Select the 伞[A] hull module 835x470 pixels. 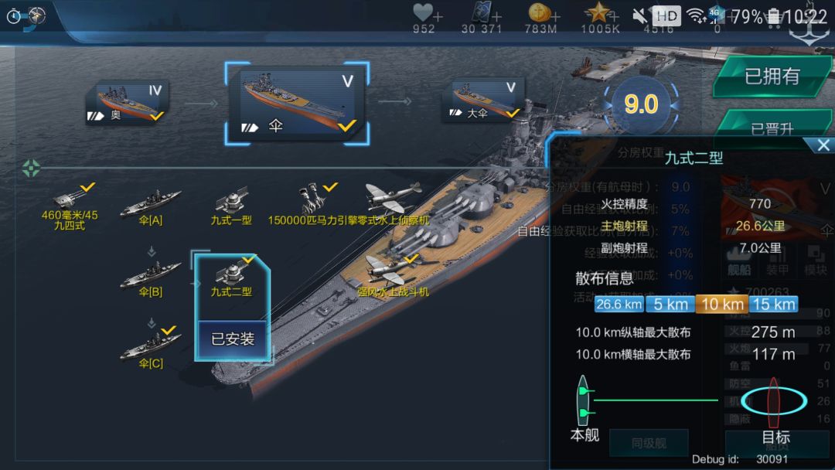point(151,208)
